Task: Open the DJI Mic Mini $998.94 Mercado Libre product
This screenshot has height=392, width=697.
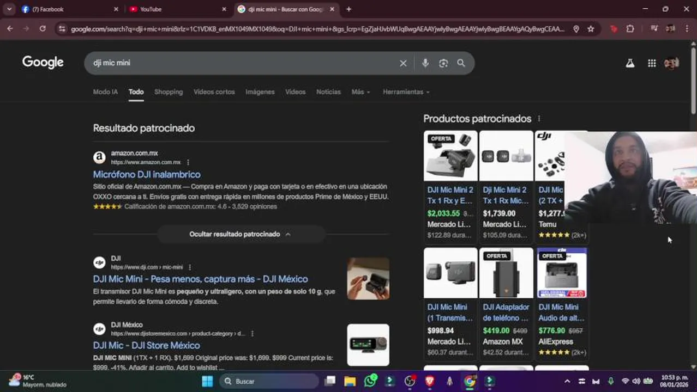Action: click(x=450, y=303)
